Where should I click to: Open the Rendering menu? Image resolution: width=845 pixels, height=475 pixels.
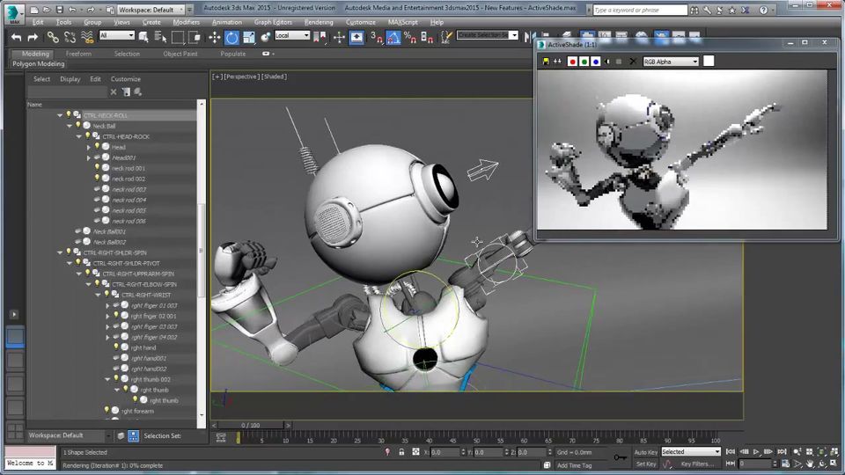click(x=319, y=22)
